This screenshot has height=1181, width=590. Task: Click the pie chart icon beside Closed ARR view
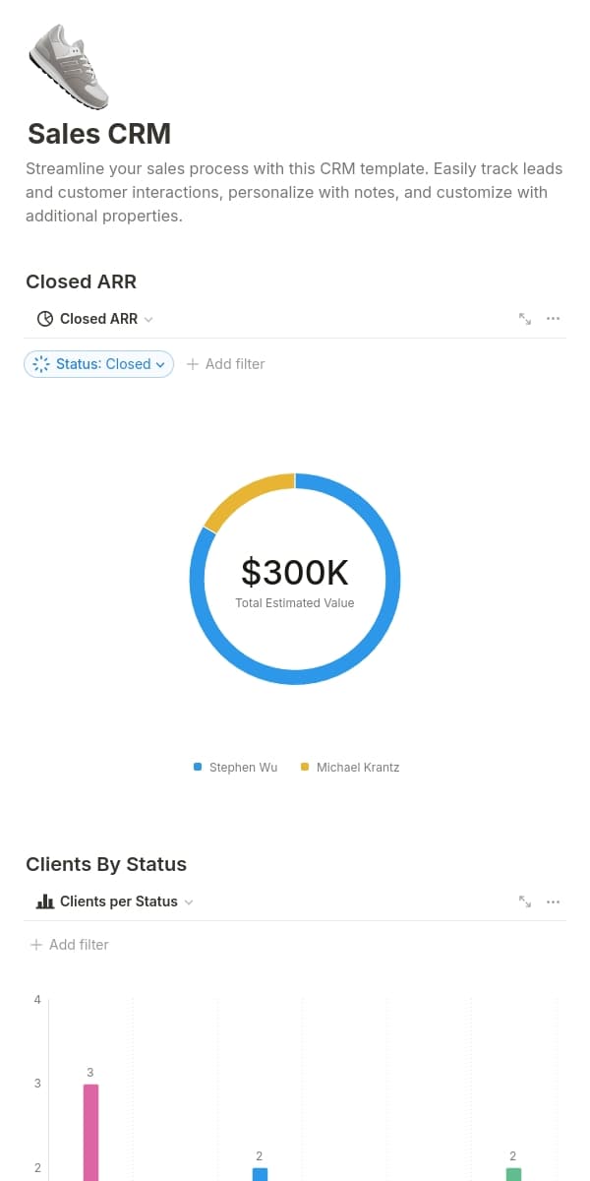pyautogui.click(x=44, y=319)
